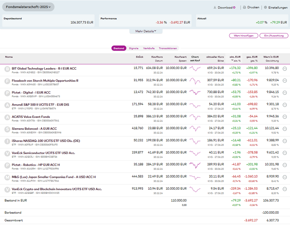Click the Wert hinzufügen button

coord(243,36)
